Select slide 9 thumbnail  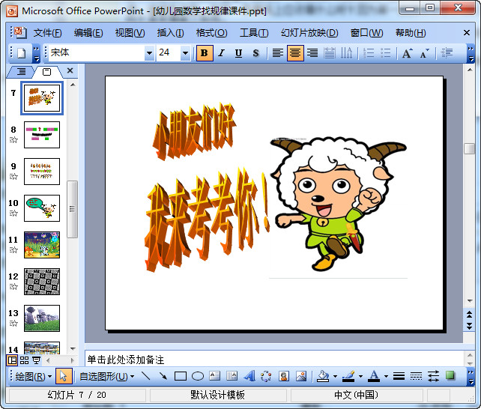tap(42, 172)
